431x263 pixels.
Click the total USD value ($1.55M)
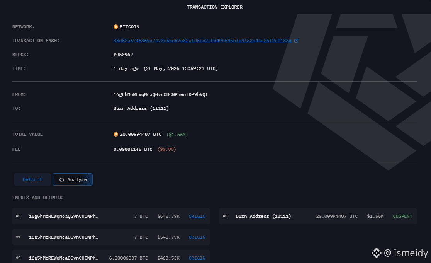point(177,135)
